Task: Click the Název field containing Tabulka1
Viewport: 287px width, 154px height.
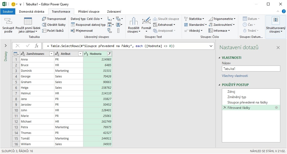Action: [x=251, y=69]
